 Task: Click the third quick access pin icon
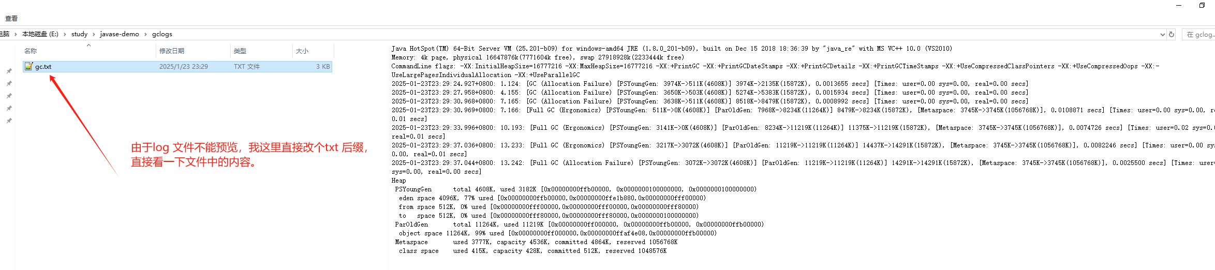9,96
